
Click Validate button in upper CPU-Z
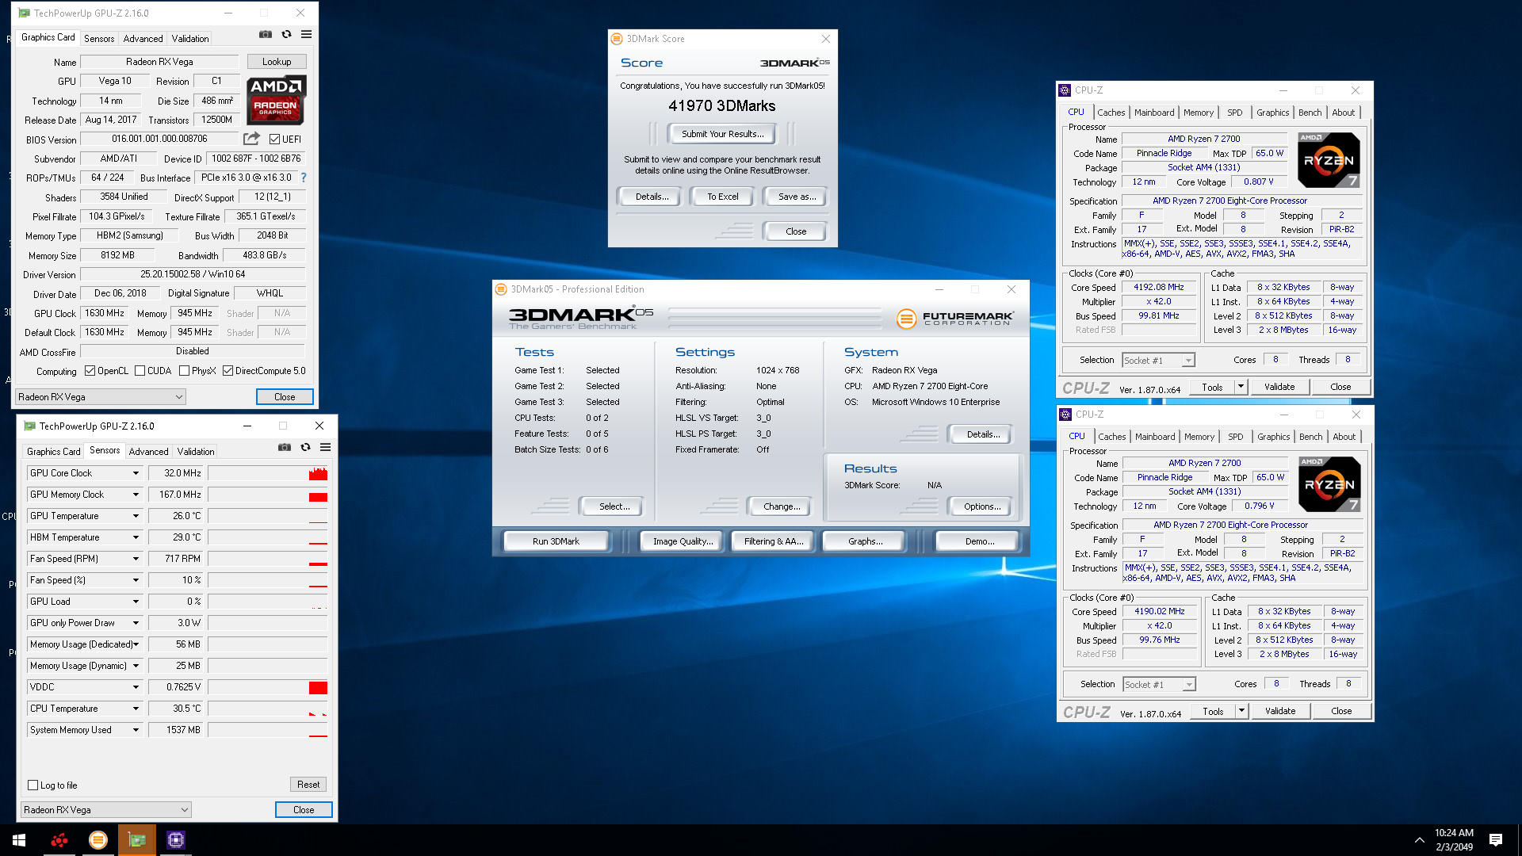[1279, 387]
